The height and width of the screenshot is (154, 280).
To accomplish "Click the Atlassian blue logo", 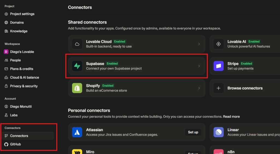I will (77, 132).
